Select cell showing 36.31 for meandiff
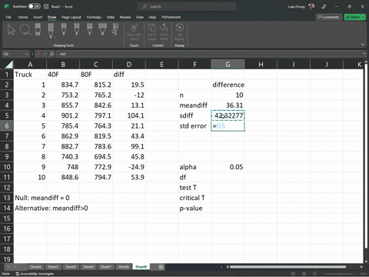Viewport: 369px width, 277px height. coord(228,105)
